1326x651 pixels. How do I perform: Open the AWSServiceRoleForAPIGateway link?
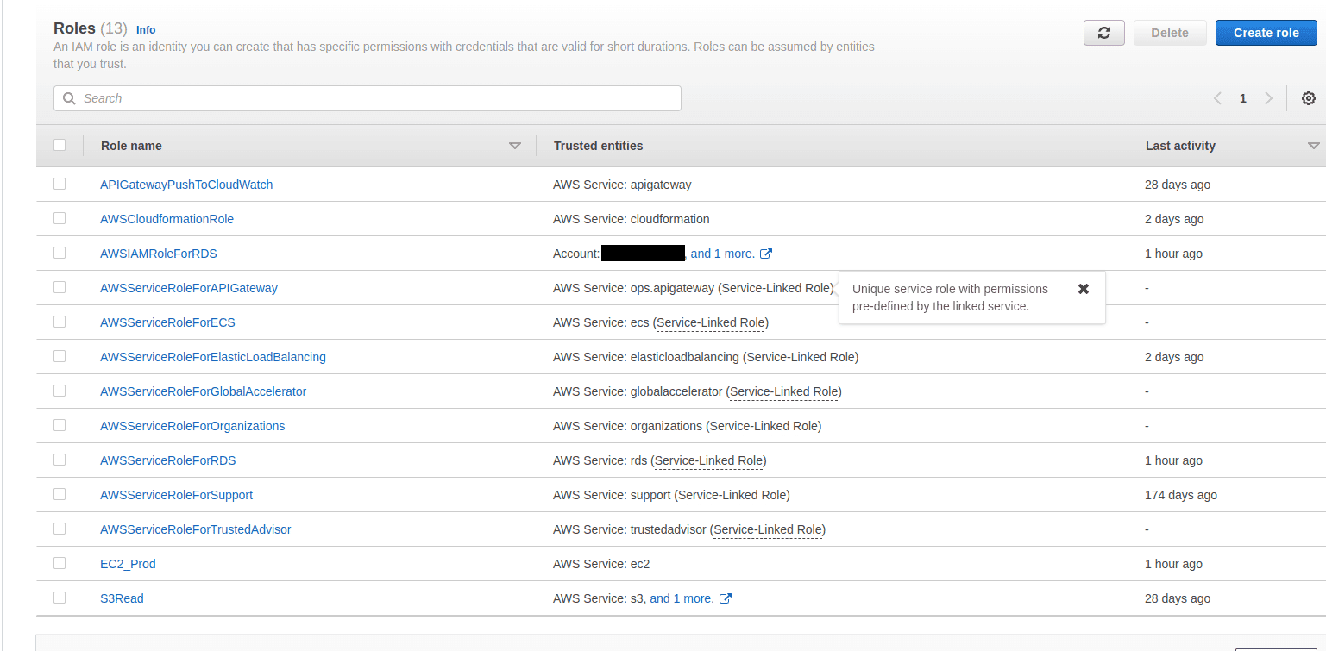coord(189,288)
